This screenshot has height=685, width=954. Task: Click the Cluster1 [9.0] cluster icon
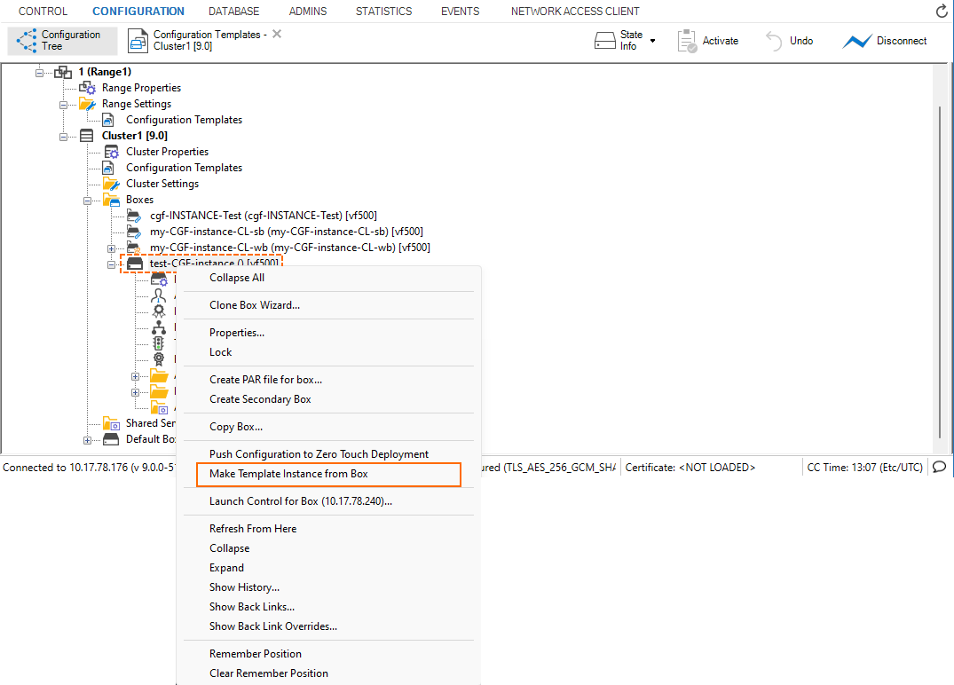[87, 136]
